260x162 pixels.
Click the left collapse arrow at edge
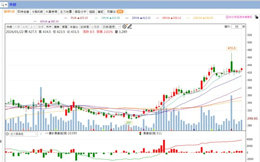[x=1, y=141]
